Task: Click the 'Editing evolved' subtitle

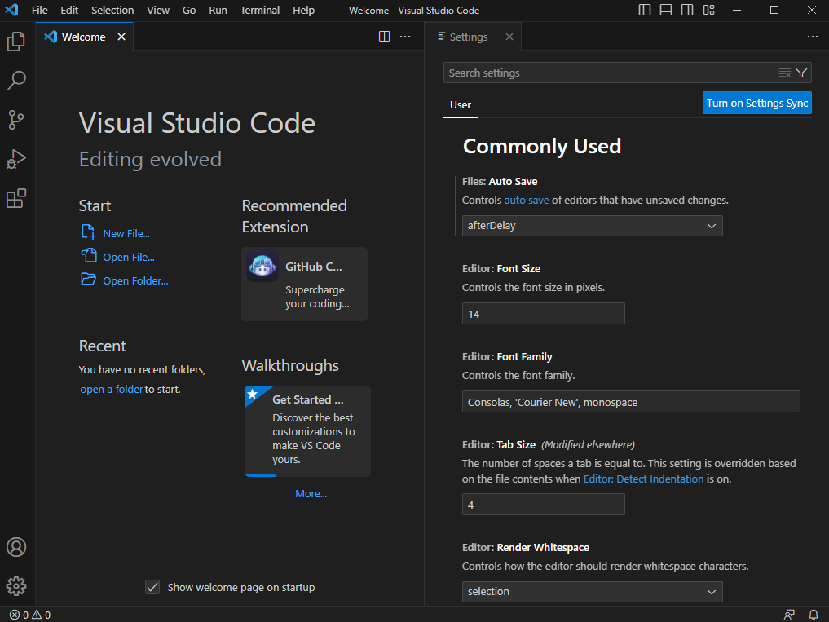Action: coord(150,159)
